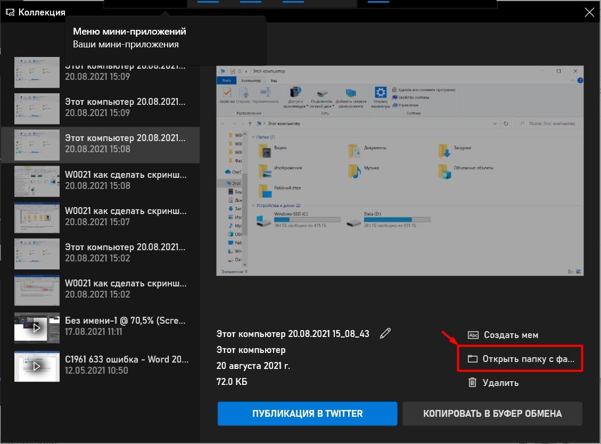Open Открыть папку с фа... option
Viewport: 601px width, 444px height.
tap(521, 359)
